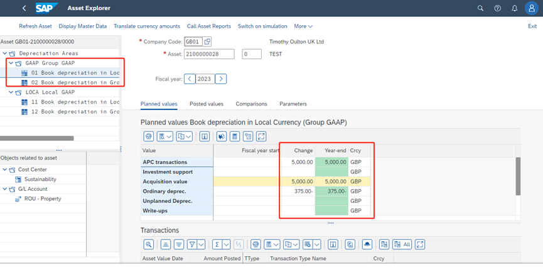The image size is (543, 277).
Task: Collapse the Cost Center node
Action: coord(5,170)
